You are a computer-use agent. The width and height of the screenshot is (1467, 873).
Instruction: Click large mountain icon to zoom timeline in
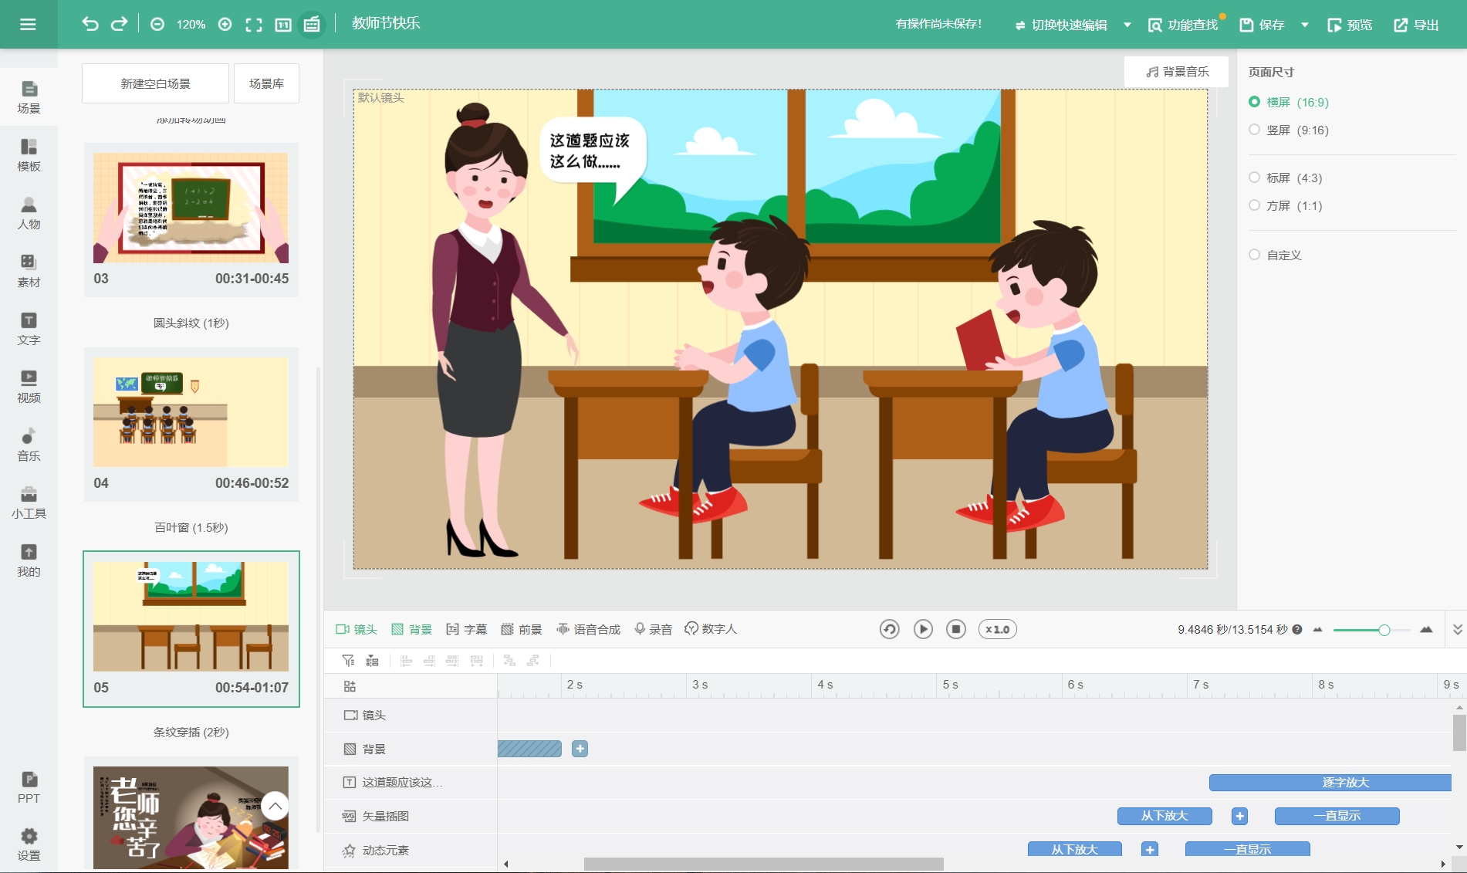point(1426,629)
